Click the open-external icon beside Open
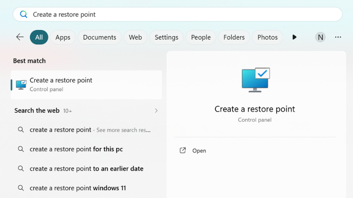 point(183,150)
